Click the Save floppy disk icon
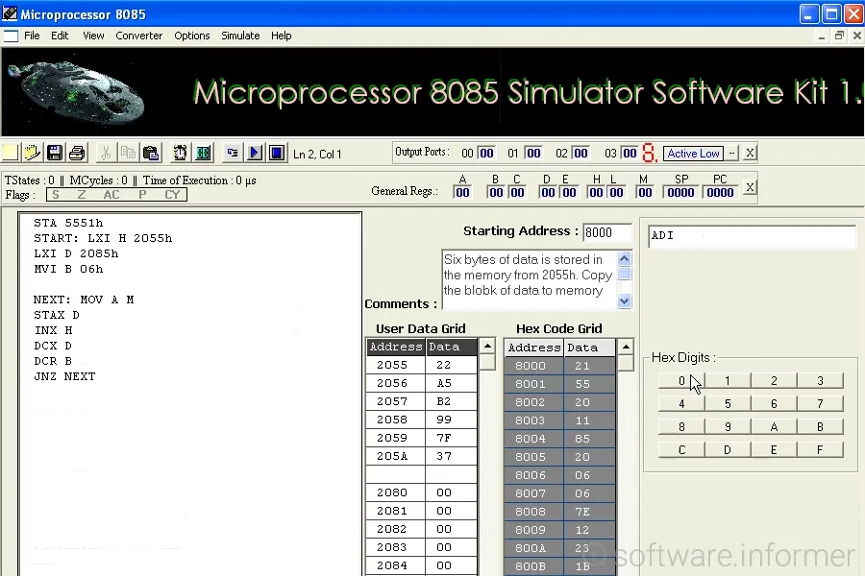This screenshot has width=865, height=576. click(x=55, y=153)
